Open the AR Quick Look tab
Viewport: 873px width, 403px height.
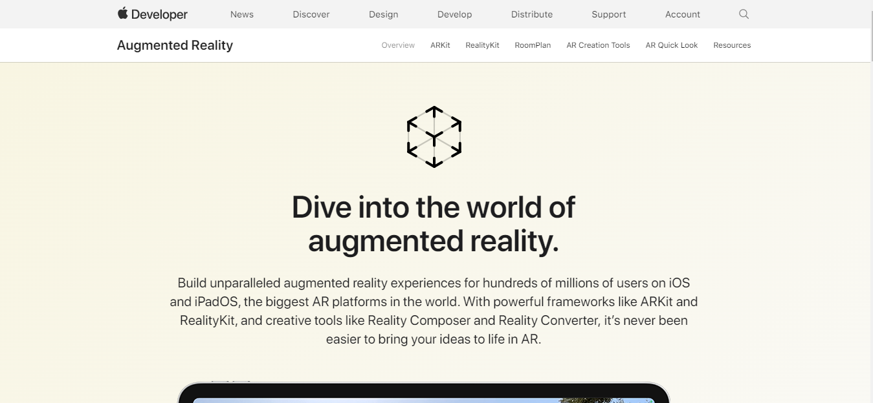click(672, 45)
